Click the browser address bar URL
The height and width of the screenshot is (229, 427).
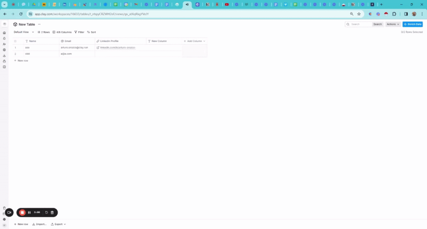coord(91,14)
